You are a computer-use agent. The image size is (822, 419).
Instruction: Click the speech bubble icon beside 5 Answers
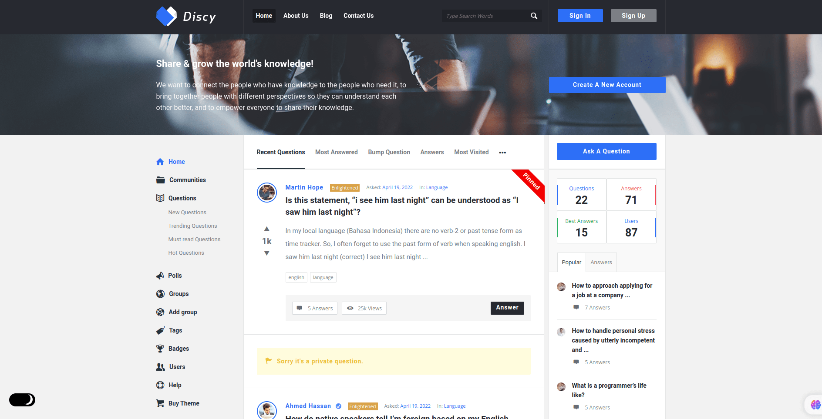click(300, 308)
